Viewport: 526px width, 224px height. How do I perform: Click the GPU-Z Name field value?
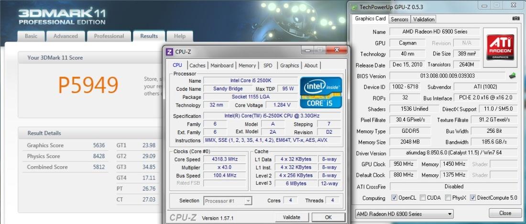pyautogui.click(x=435, y=32)
